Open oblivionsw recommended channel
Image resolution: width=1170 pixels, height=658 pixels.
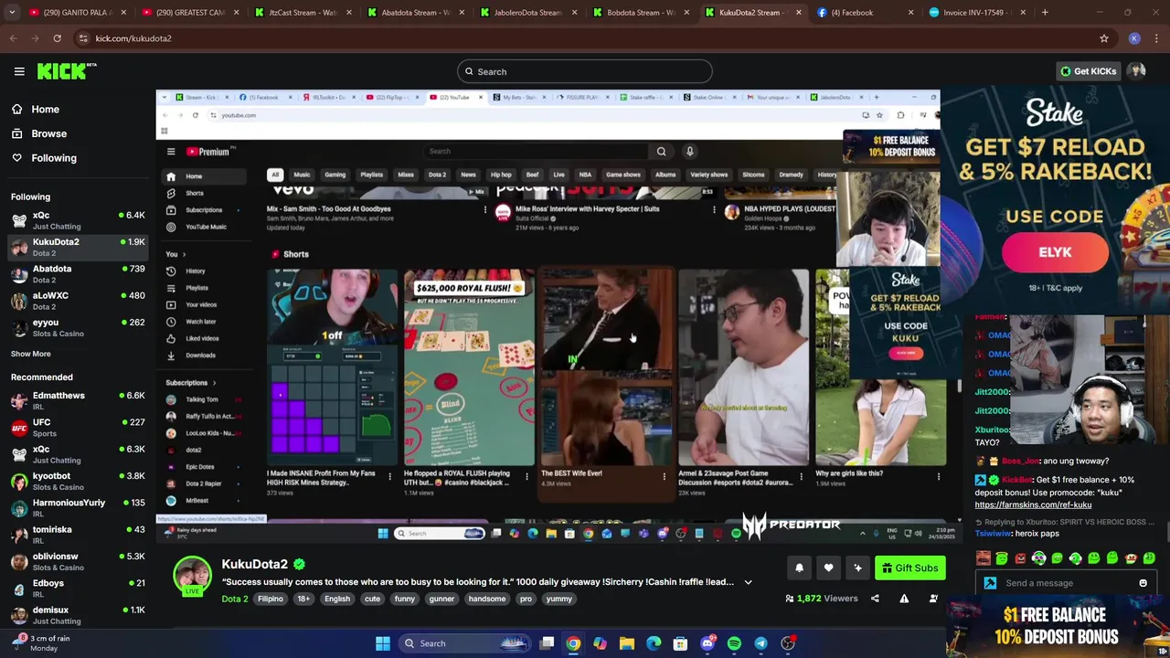(x=77, y=561)
